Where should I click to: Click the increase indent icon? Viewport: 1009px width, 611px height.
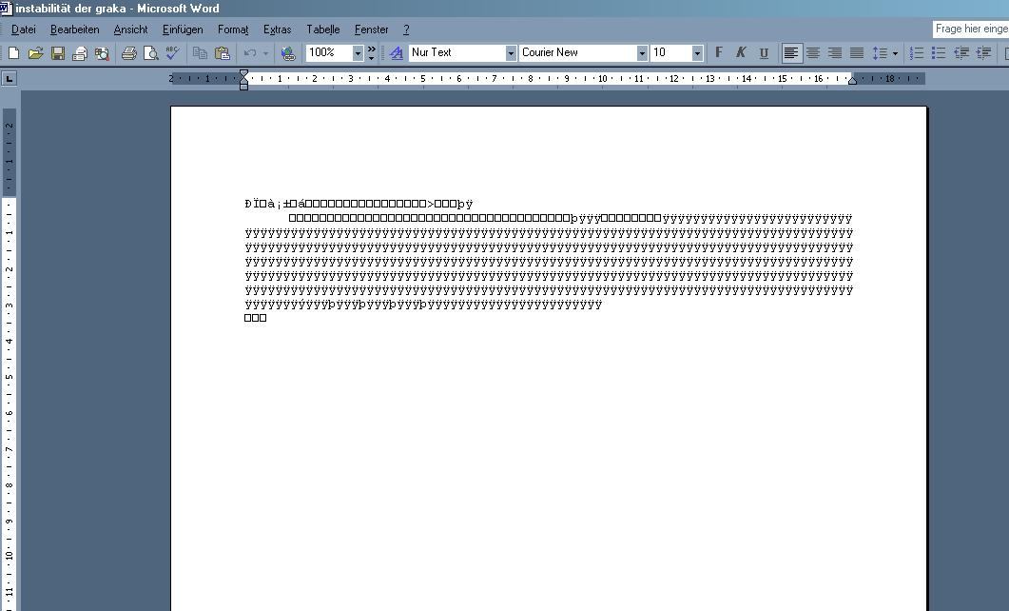[983, 52]
